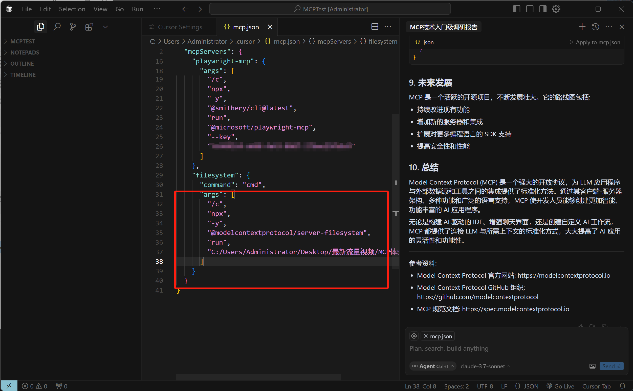Open the Extensions view icon

coord(89,27)
